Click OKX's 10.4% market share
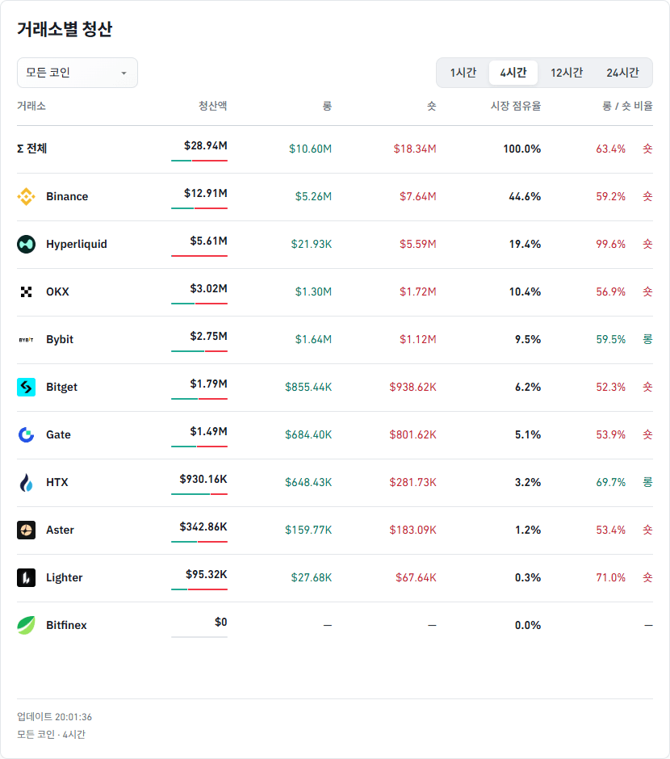670x759 pixels. (x=525, y=291)
